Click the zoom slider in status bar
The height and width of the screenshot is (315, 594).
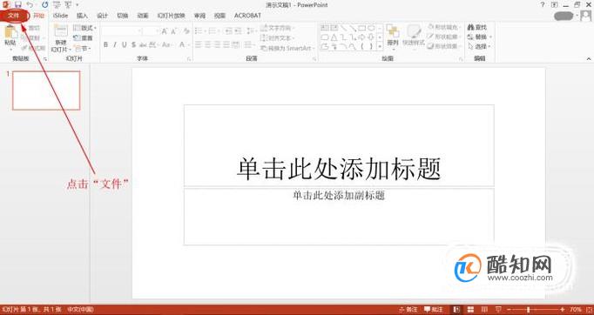coord(535,310)
